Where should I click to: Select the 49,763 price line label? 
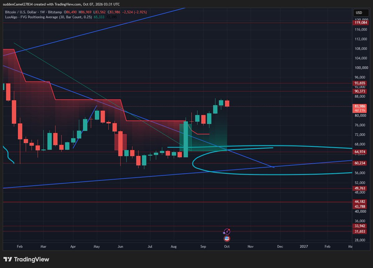360,188
